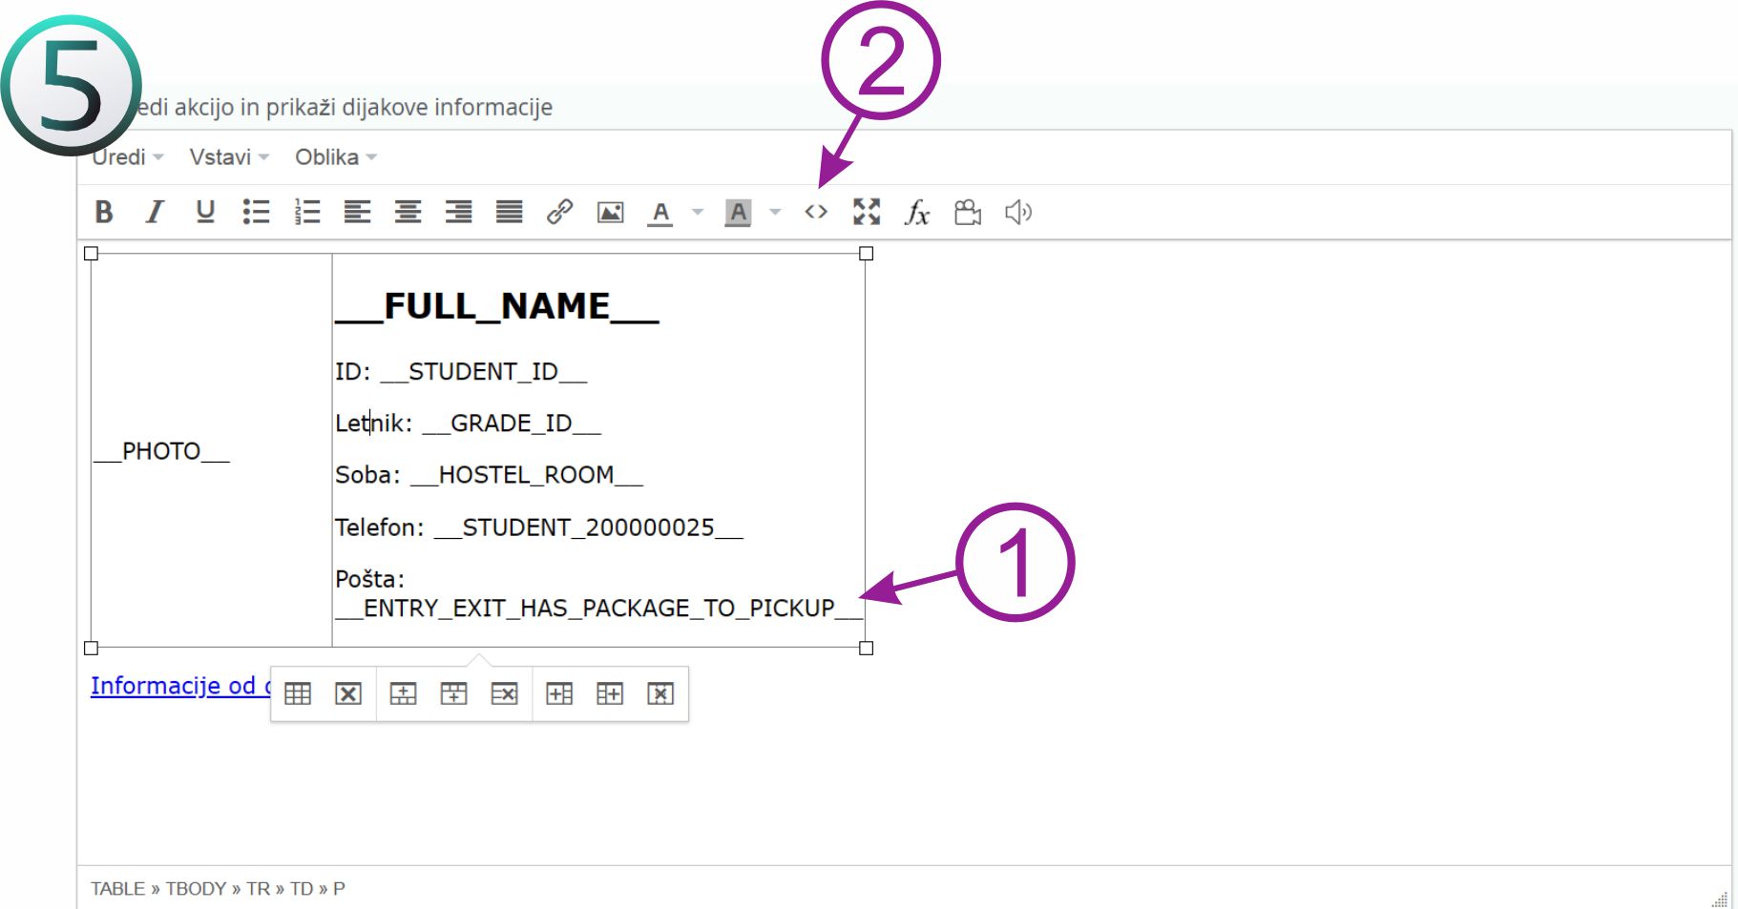
Task: Click the insert link icon
Action: 559,212
